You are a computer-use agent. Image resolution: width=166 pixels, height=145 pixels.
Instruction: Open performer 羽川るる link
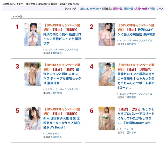(131, 133)
